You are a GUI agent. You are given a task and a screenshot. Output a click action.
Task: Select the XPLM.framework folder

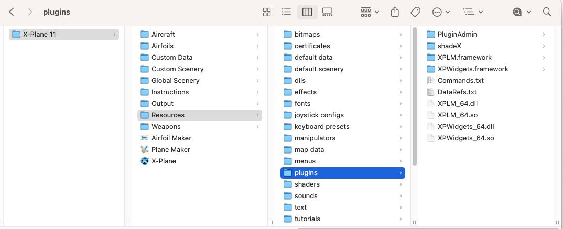point(486,58)
